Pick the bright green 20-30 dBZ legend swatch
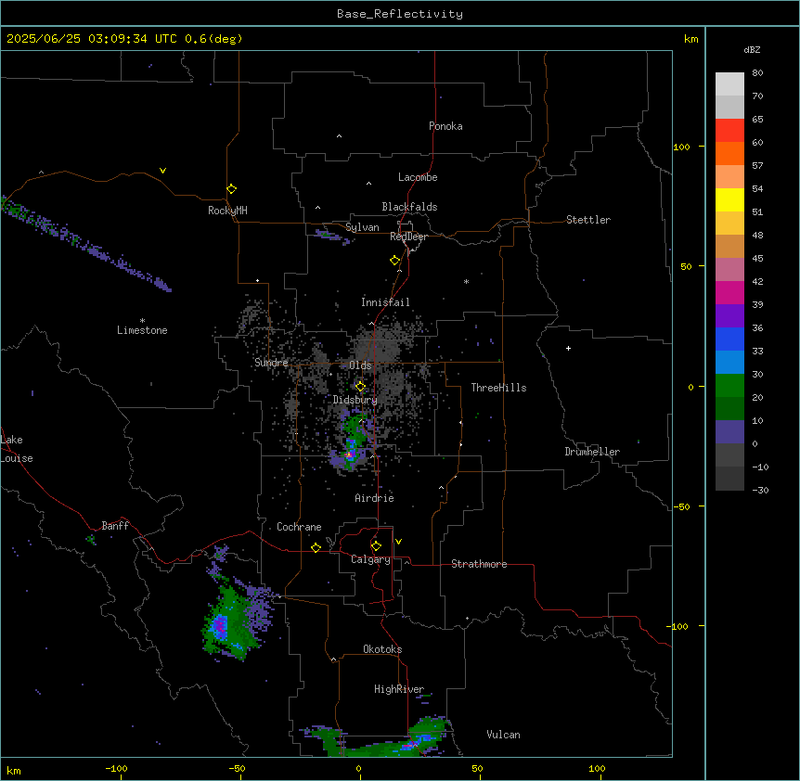Screen dimensions: 800x781 click(x=729, y=386)
